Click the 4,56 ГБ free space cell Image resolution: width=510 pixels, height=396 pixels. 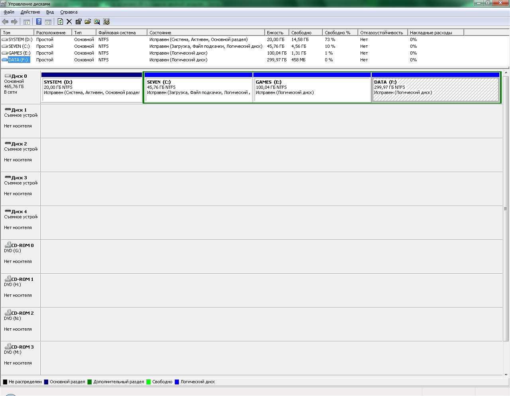click(x=299, y=46)
